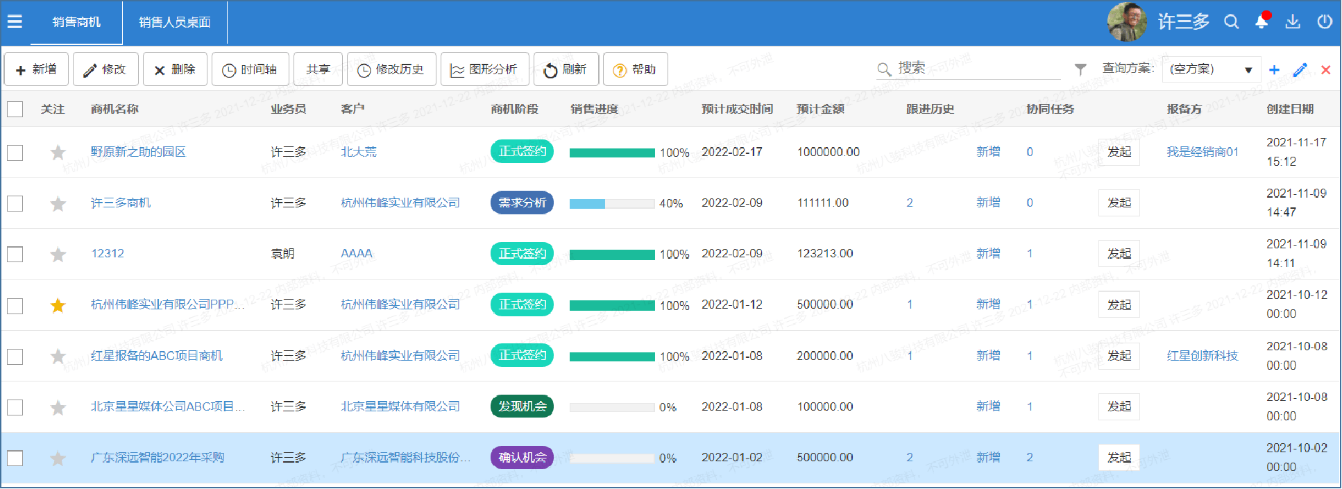The height and width of the screenshot is (489, 1342).
Task: Switch to the 销售人员桌面 tab
Action: (174, 22)
